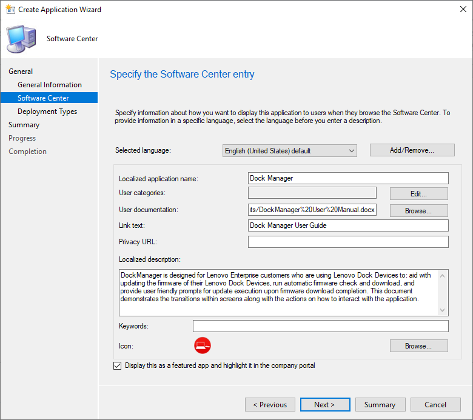Click the 'Privacy URL:' label
Viewport: 473px width, 420px height.
(138, 242)
